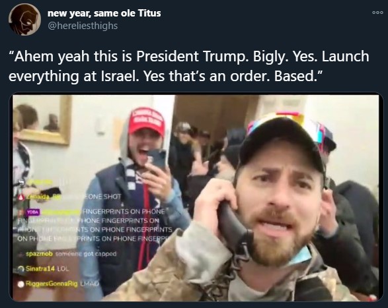Viewport: 388px width, 308px height.
Task: Open the 'new year, same ole Titus' profile
Action: pos(104,13)
